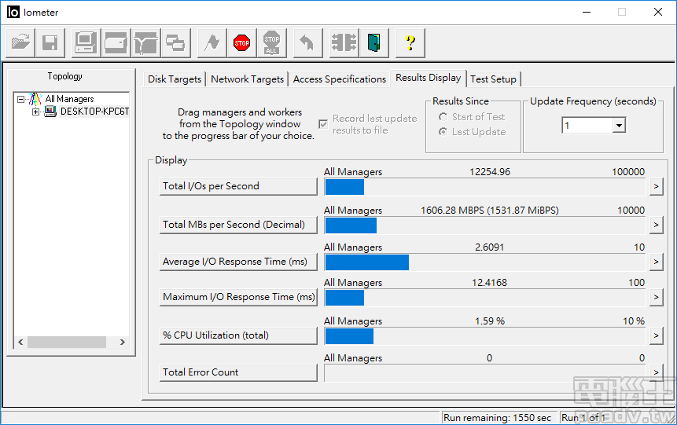Duplicate selected worker icon
The width and height of the screenshot is (677, 425).
click(175, 42)
